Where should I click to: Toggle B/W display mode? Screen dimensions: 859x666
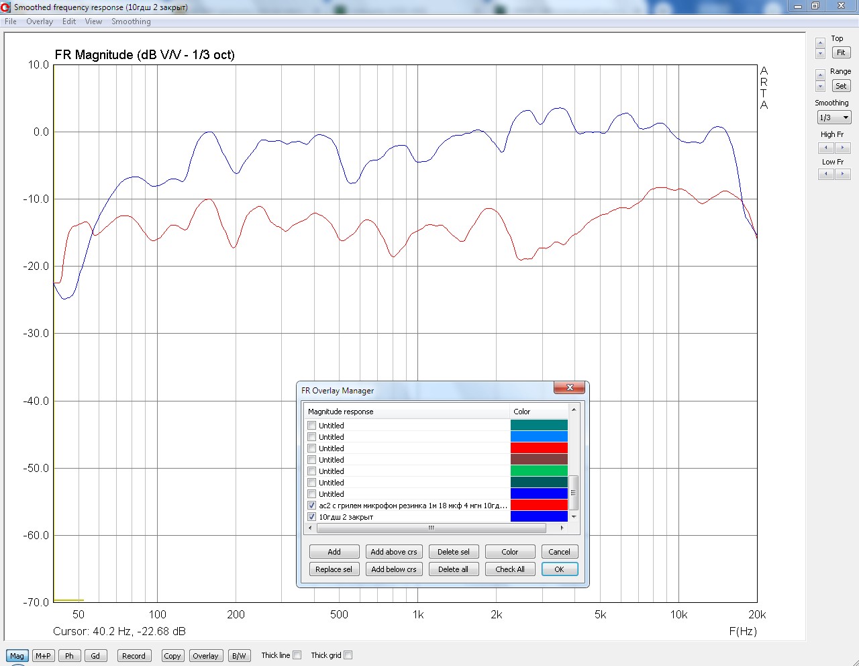(239, 656)
